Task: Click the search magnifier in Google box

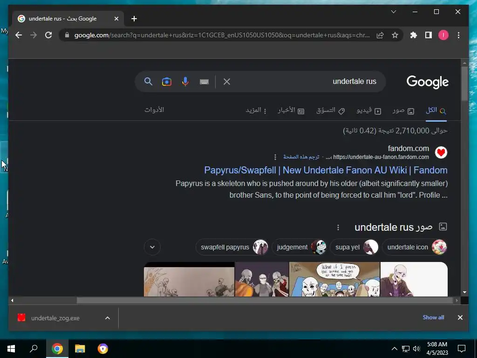Action: pyautogui.click(x=148, y=82)
